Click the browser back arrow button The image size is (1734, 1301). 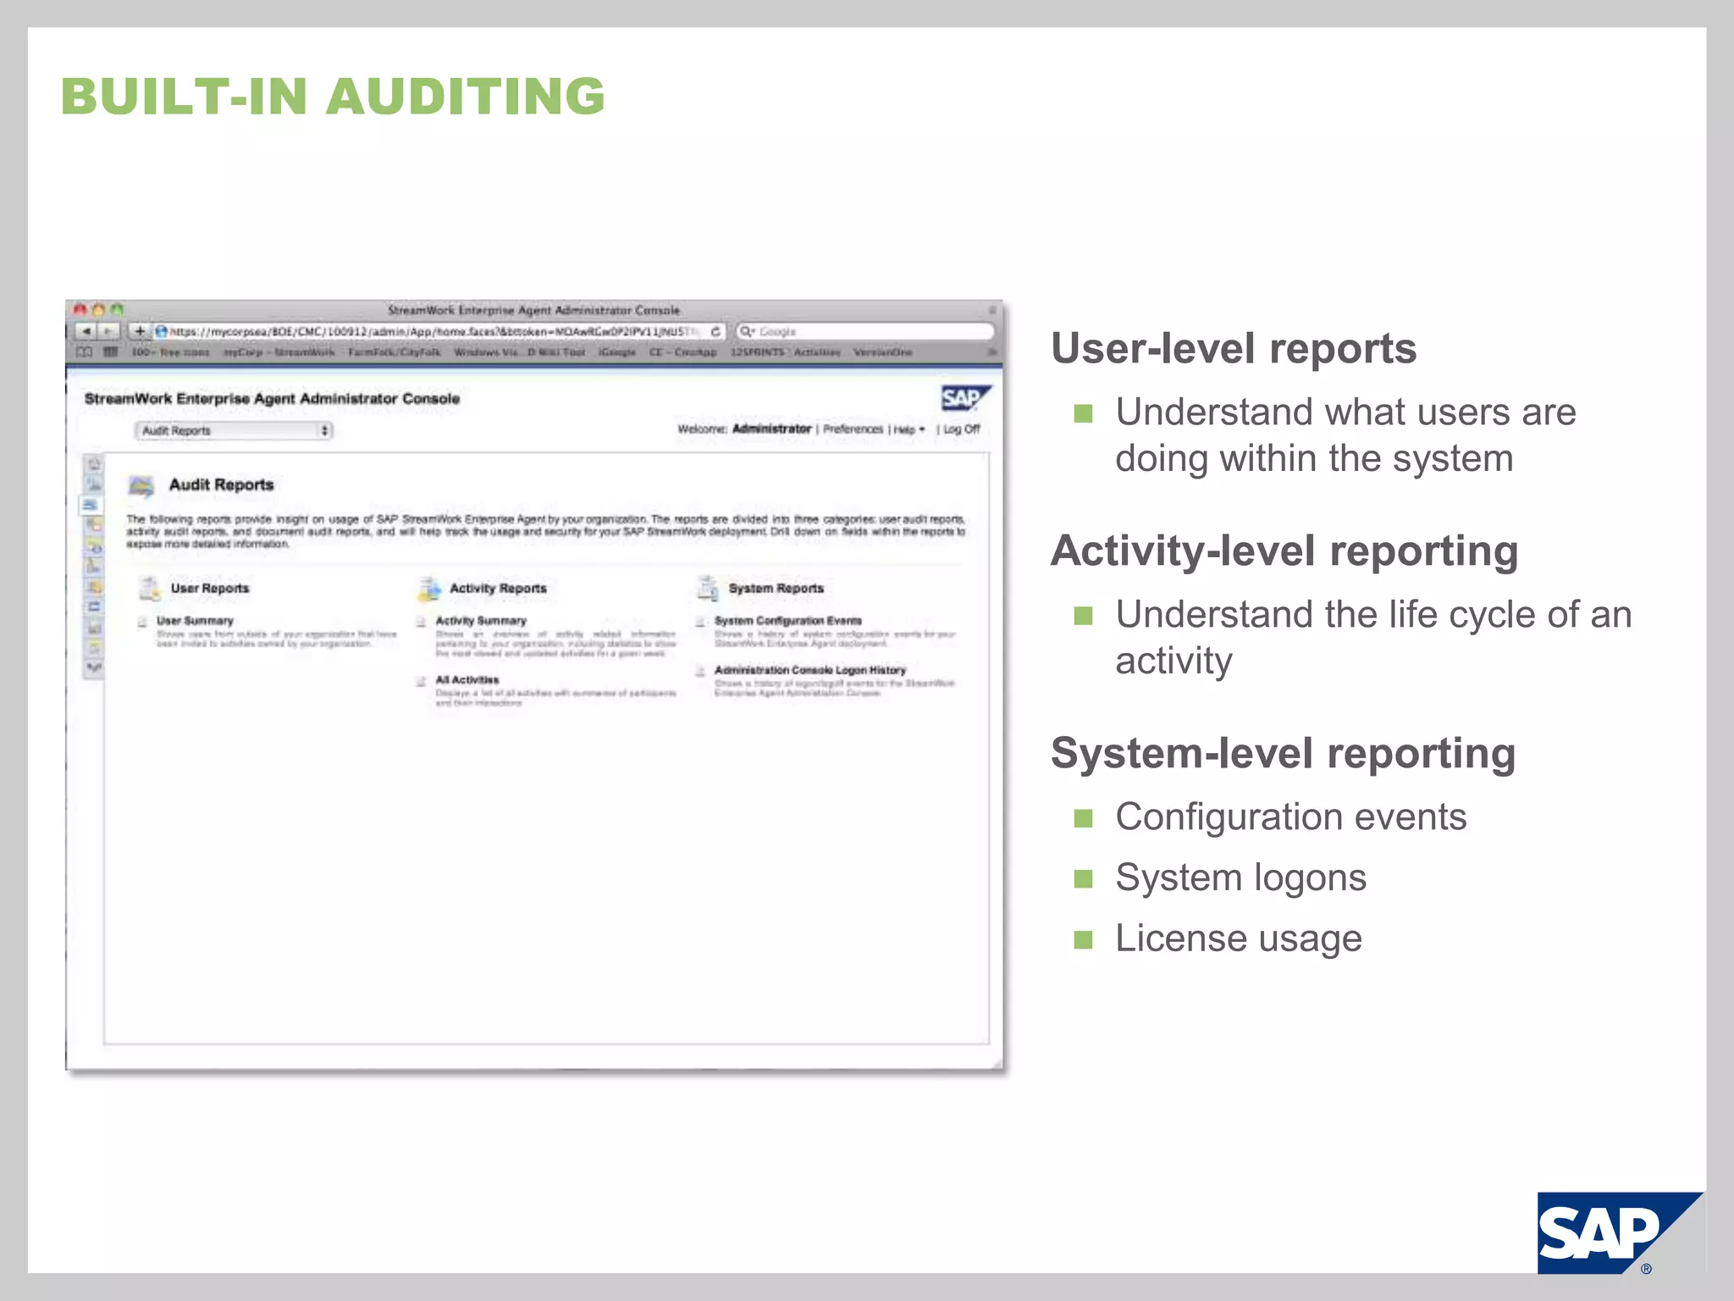pyautogui.click(x=86, y=331)
